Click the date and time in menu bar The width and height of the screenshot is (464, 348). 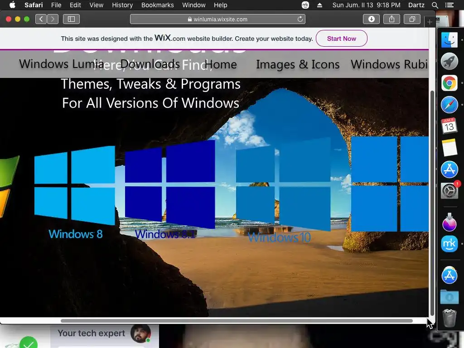click(x=366, y=5)
